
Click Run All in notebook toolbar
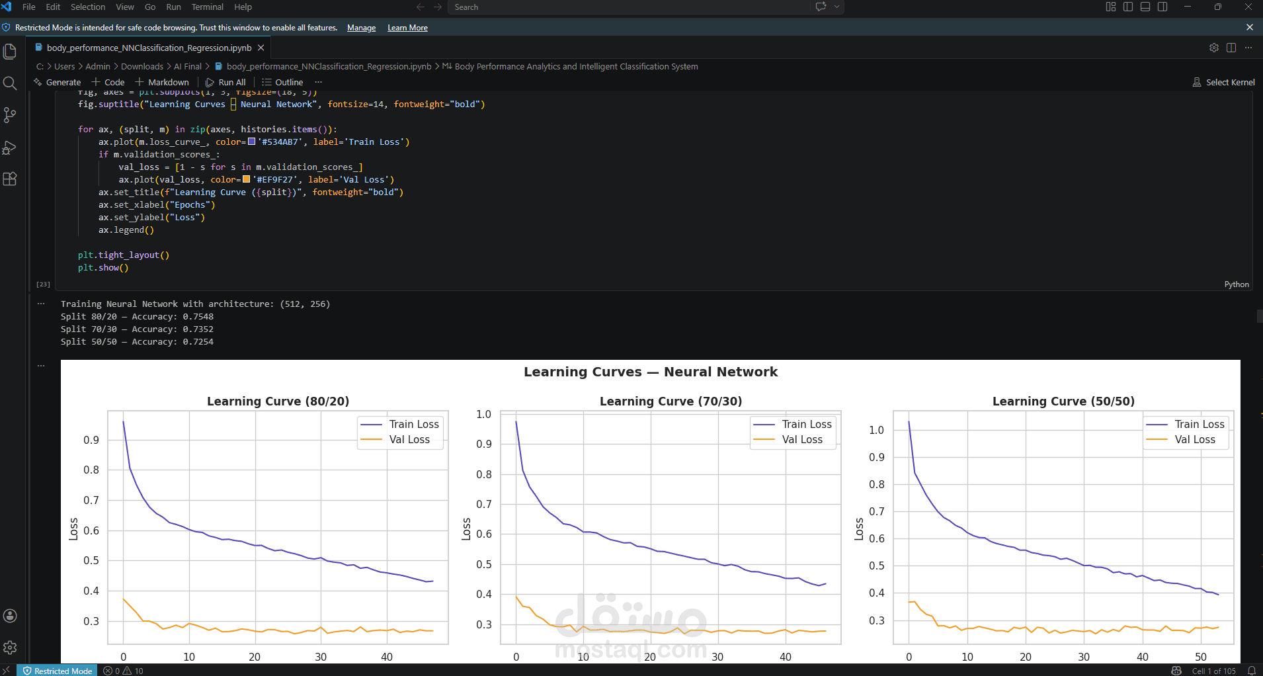(x=225, y=82)
